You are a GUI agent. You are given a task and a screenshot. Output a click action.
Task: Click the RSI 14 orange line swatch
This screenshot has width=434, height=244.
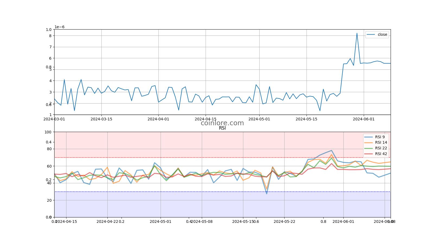click(368, 143)
